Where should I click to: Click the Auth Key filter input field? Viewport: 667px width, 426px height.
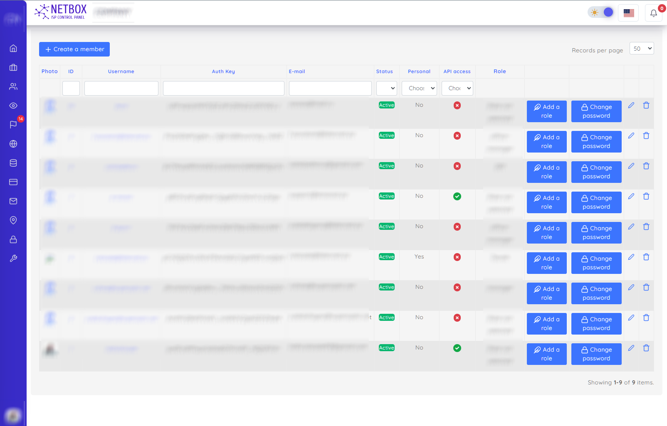(223, 88)
